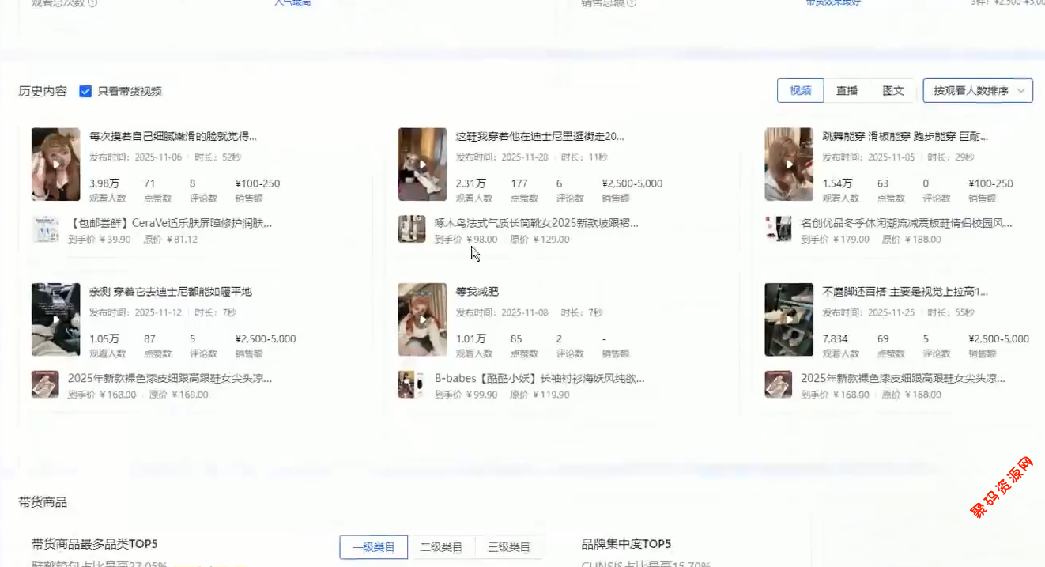Select 三级类目 category level
The height and width of the screenshot is (567, 1045).
(509, 547)
